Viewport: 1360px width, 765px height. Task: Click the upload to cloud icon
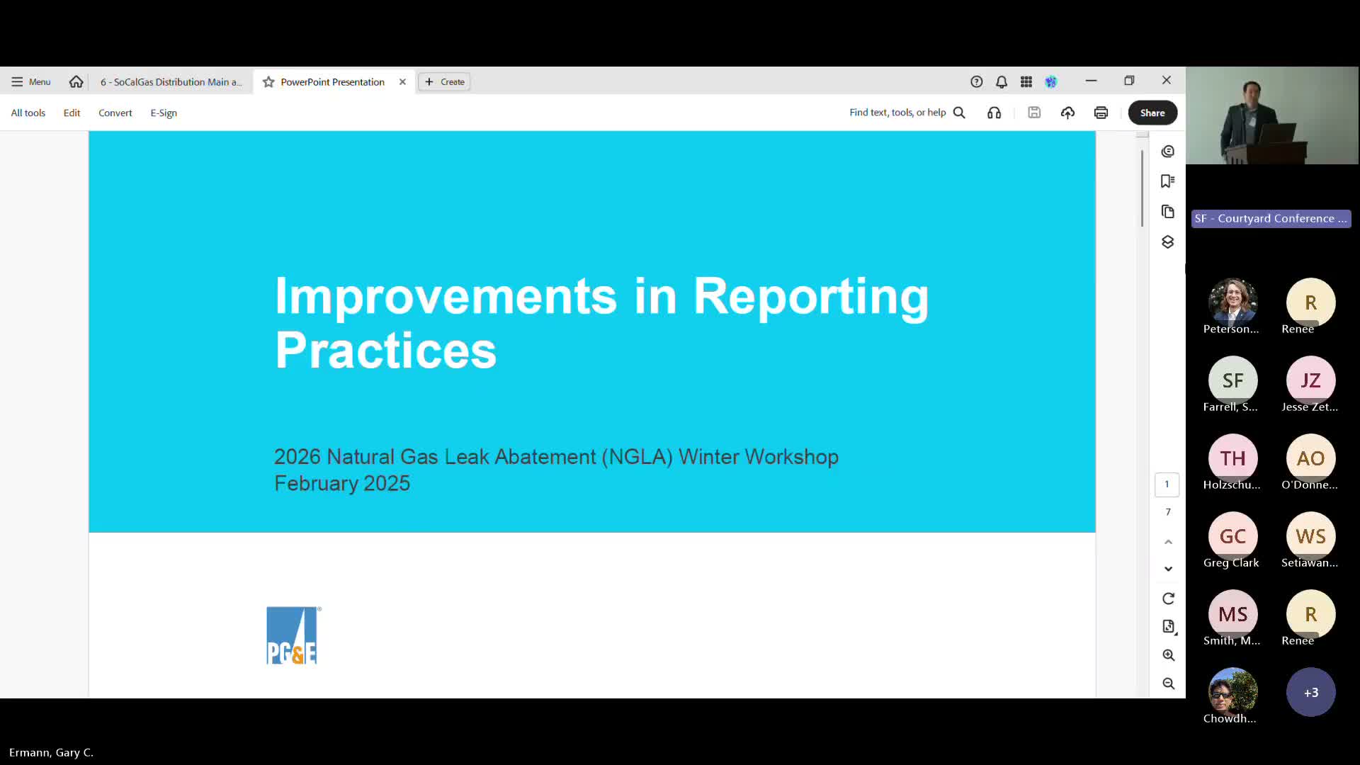point(1067,113)
